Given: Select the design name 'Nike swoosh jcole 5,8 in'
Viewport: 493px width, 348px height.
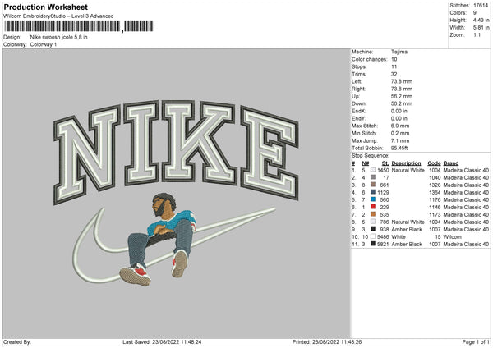Looking at the screenshot, I should (x=59, y=37).
